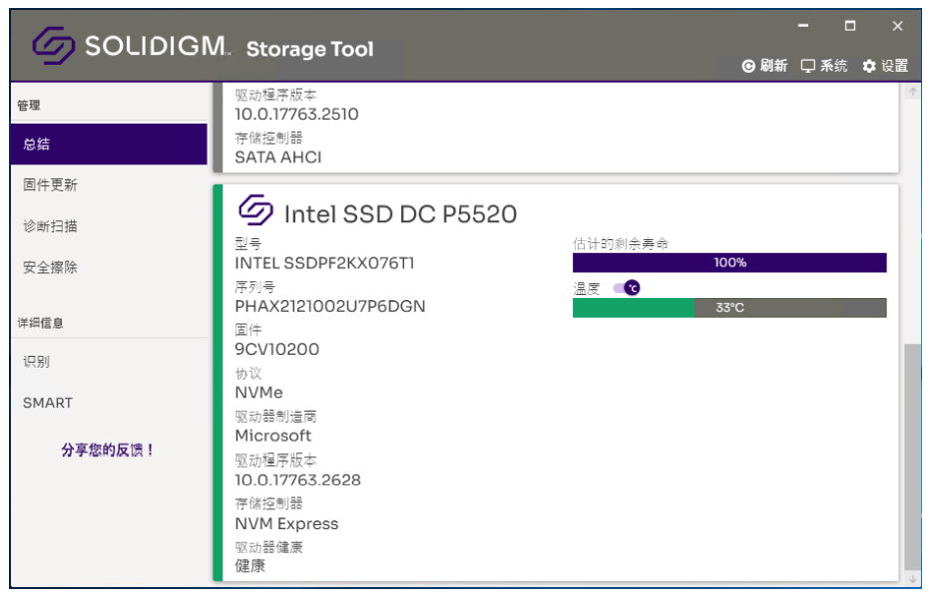
Task: Go to the 安全擦除 secure erase page
Action: click(109, 268)
